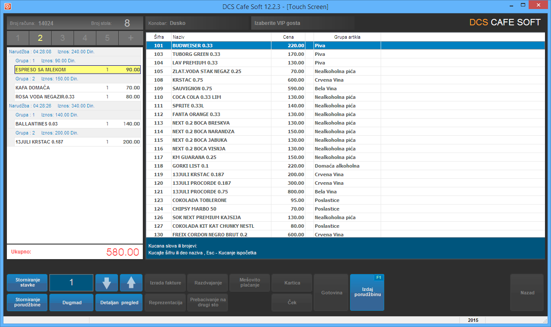This screenshot has width=551, height=327.
Task: Click the up arrow quantity button
Action: point(131,283)
